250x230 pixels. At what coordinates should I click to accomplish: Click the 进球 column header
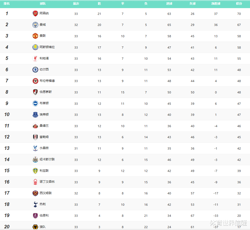169,4
